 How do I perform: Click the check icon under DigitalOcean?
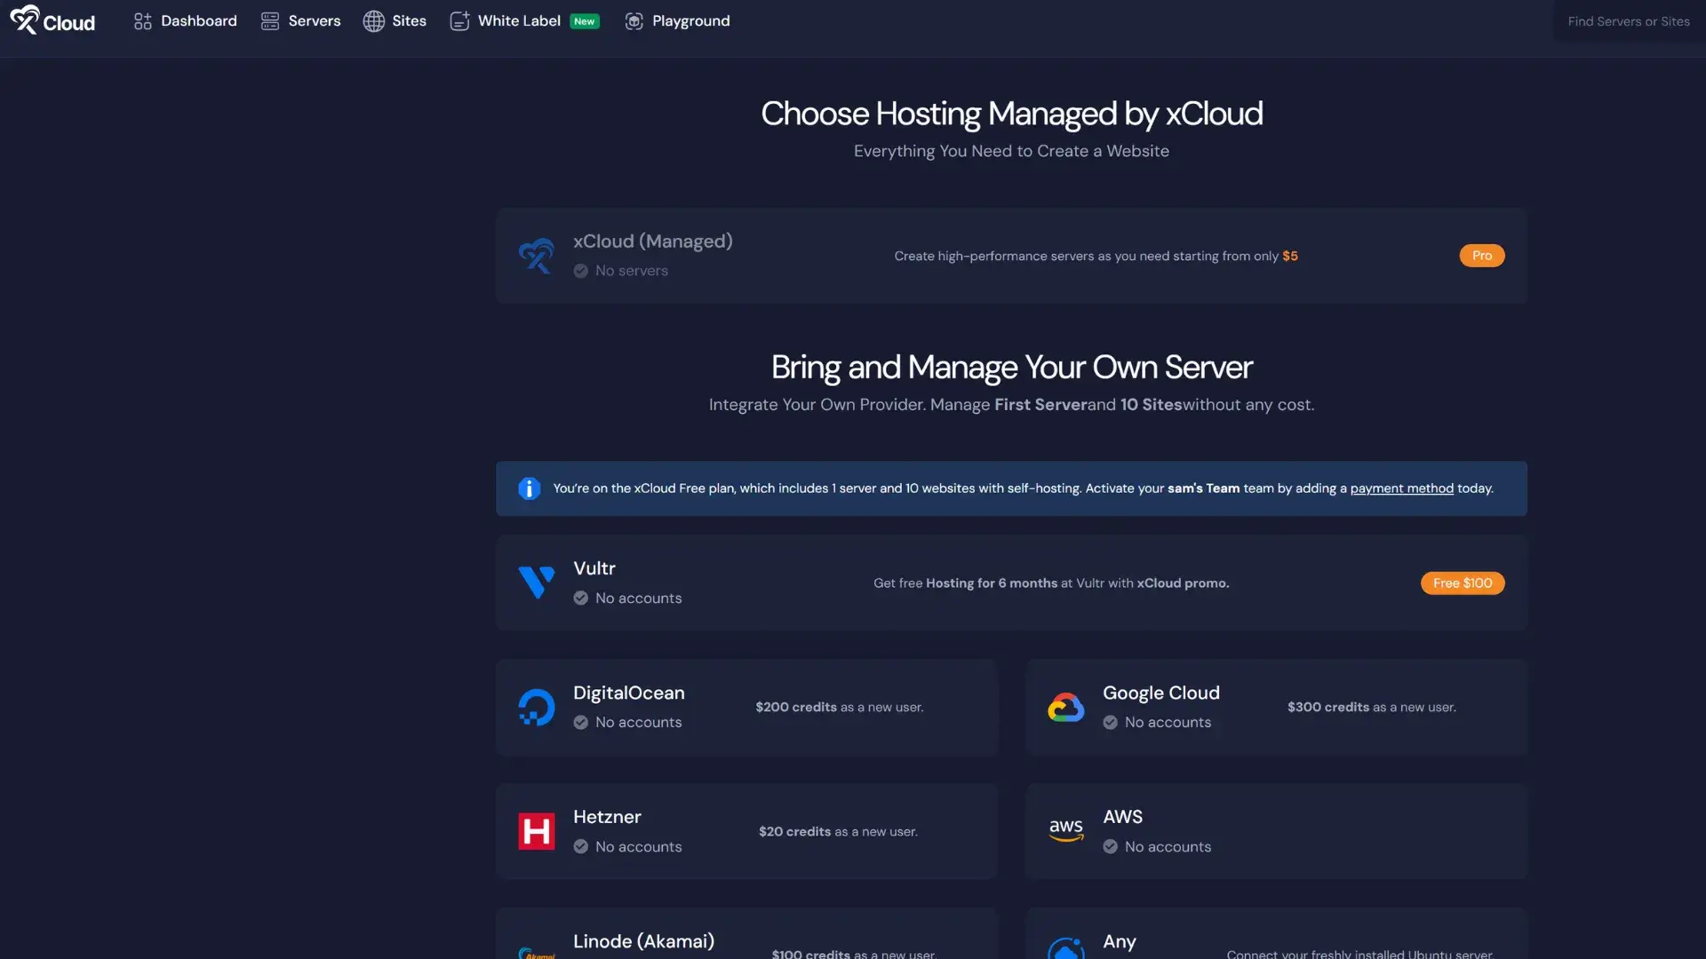click(581, 723)
